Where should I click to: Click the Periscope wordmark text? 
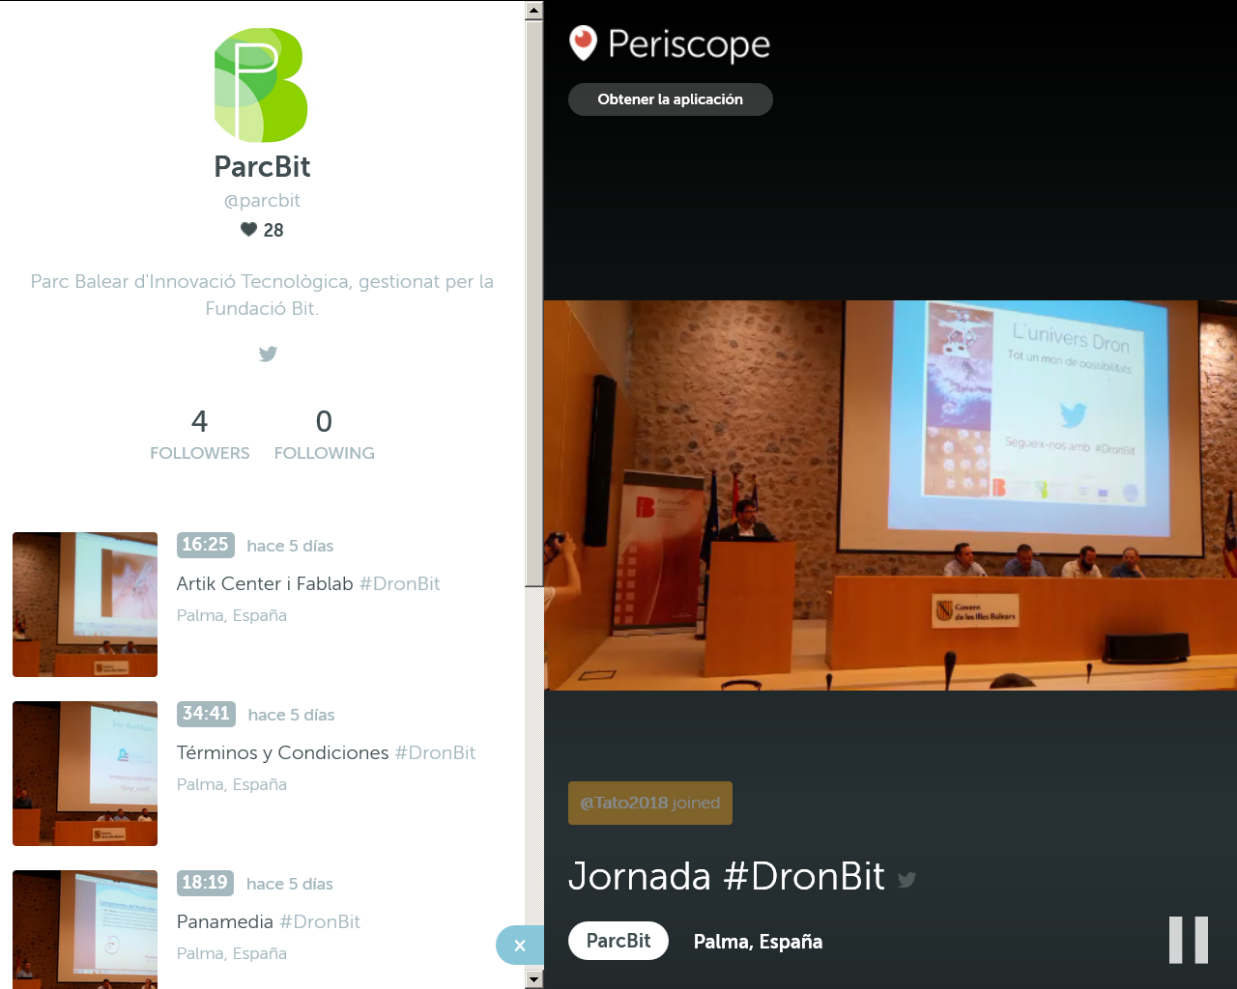coord(689,44)
